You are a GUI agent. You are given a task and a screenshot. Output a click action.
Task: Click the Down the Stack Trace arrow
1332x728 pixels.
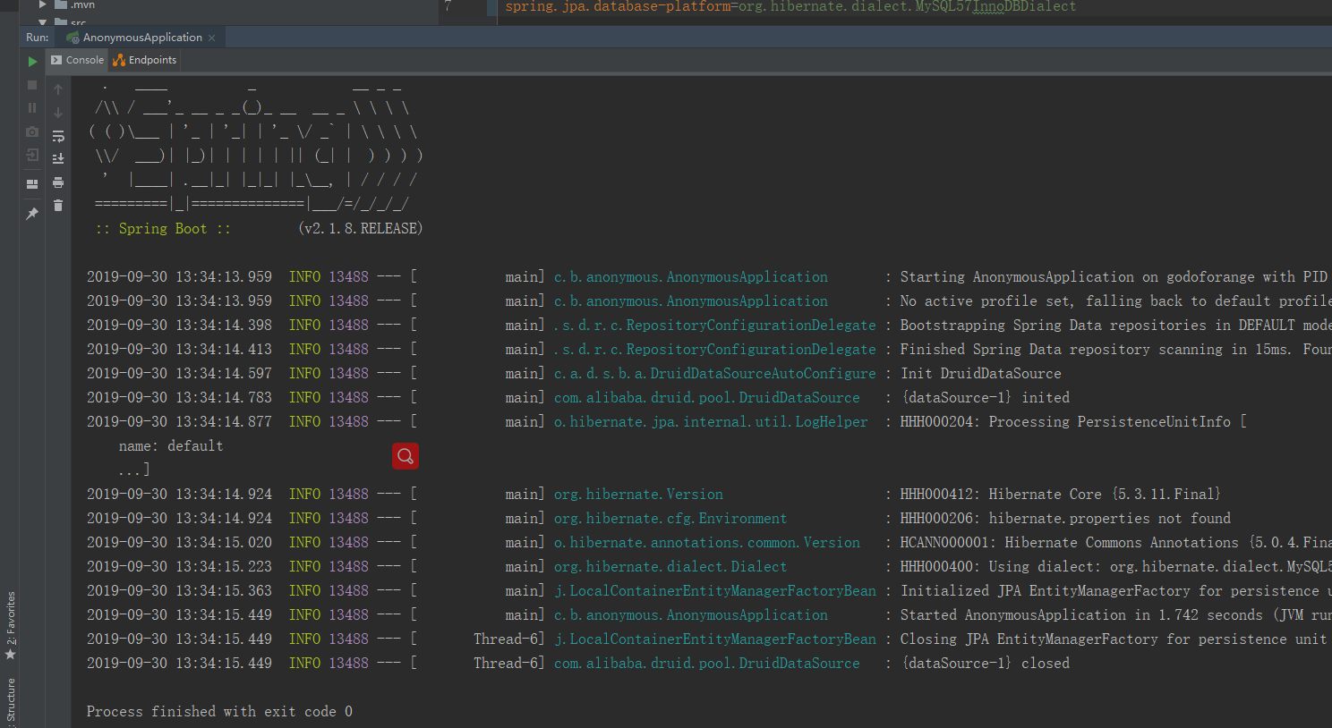tap(58, 113)
